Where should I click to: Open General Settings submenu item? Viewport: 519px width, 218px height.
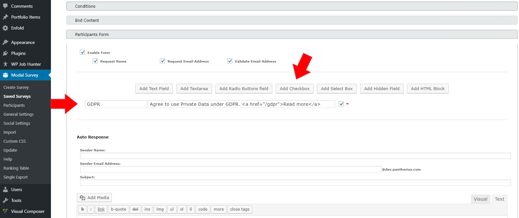(x=19, y=114)
